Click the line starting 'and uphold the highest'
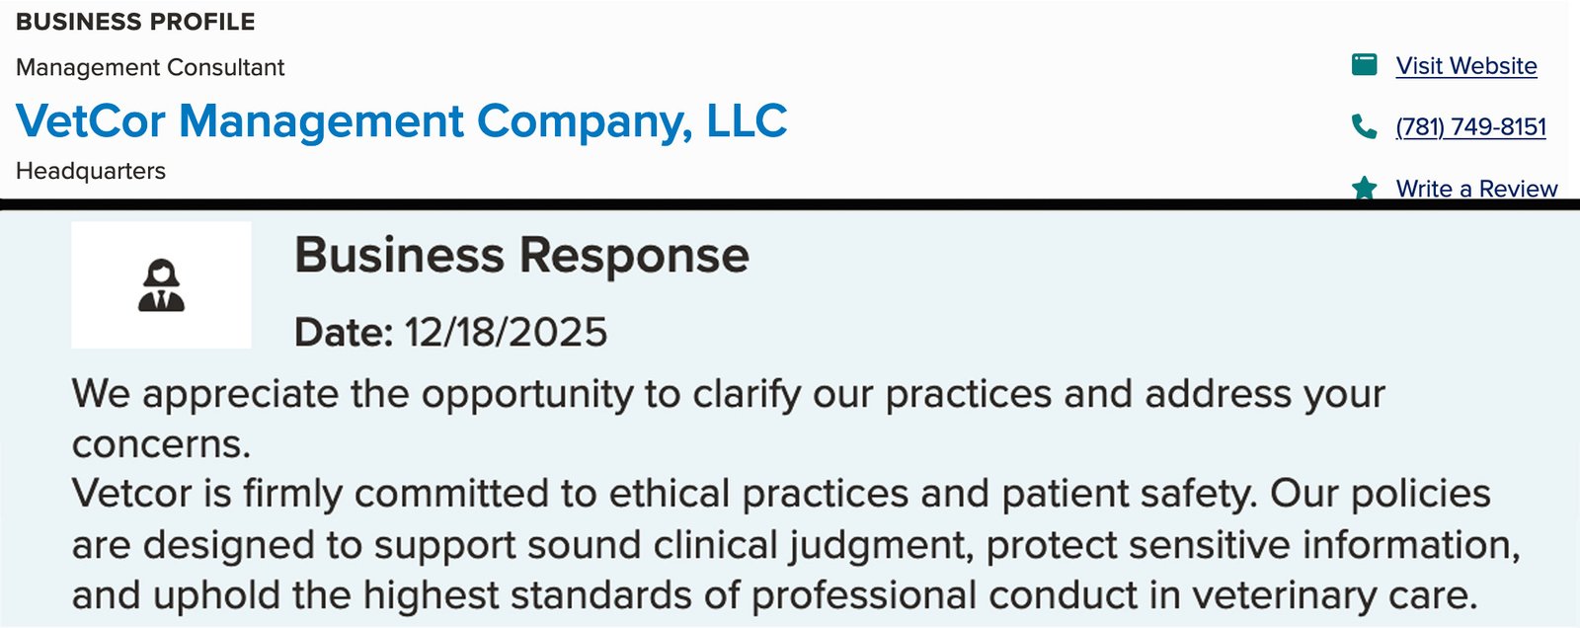Image resolution: width=1580 pixels, height=628 pixels. 774,595
